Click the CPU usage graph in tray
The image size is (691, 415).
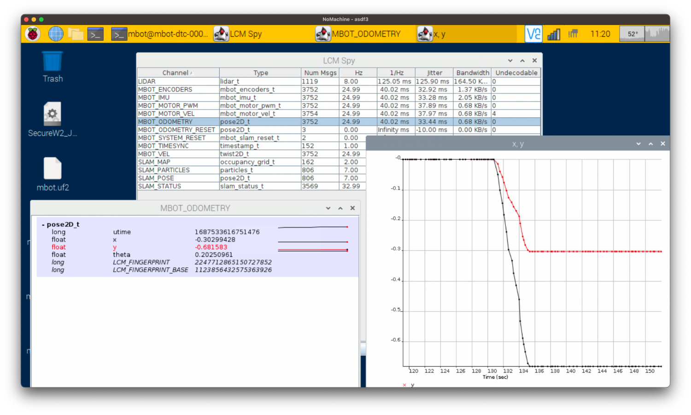pos(657,34)
